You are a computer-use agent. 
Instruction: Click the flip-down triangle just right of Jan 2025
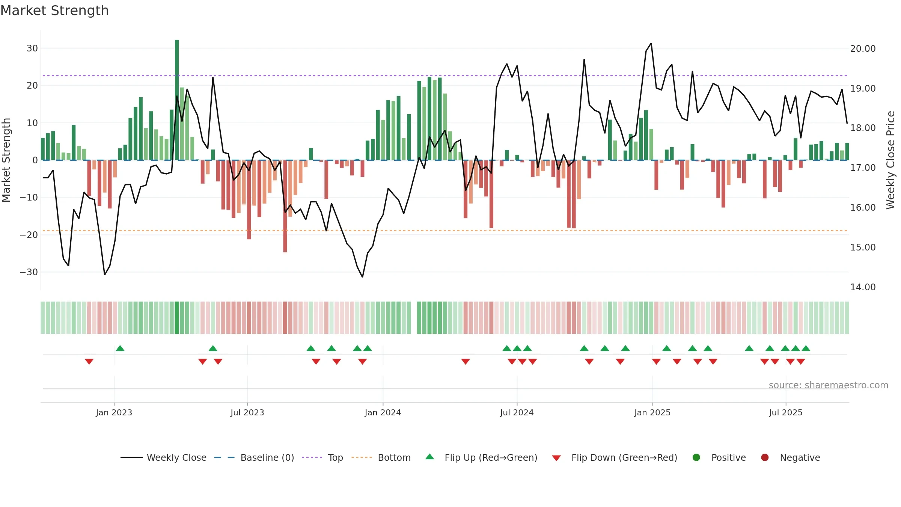pos(656,361)
